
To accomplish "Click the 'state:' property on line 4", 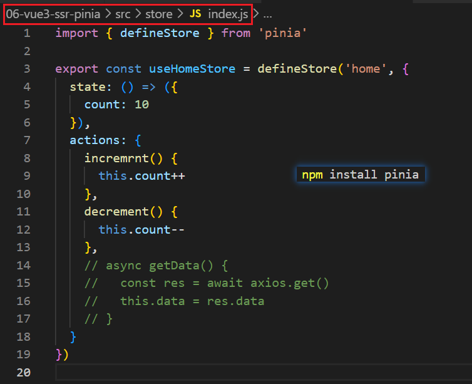I will [x=91, y=87].
